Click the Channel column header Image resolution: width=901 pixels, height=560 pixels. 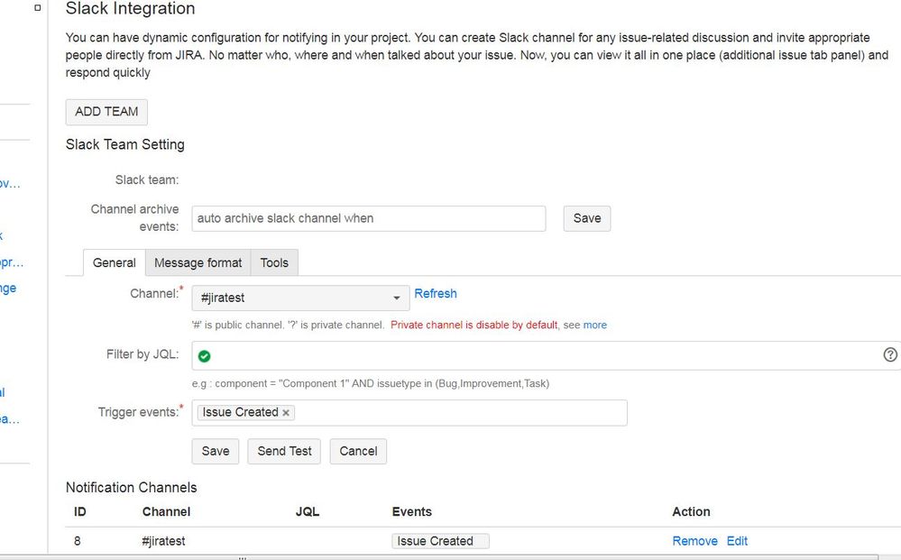(166, 511)
